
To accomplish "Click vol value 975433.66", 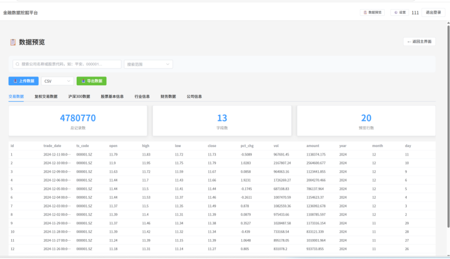I will (281, 215).
